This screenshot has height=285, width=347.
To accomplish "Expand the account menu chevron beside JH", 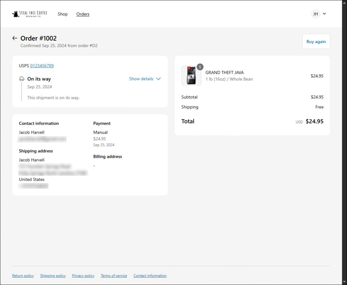I will pyautogui.click(x=324, y=14).
